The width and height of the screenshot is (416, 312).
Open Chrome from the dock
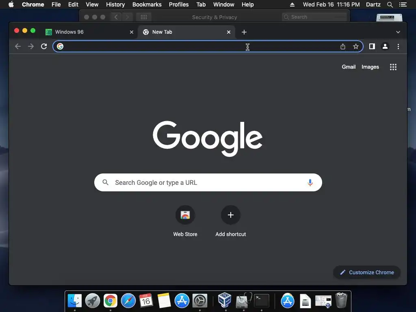pyautogui.click(x=110, y=301)
